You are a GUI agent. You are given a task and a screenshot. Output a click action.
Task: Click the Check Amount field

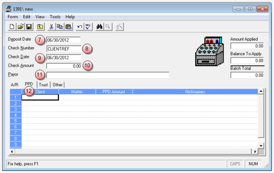click(x=64, y=66)
